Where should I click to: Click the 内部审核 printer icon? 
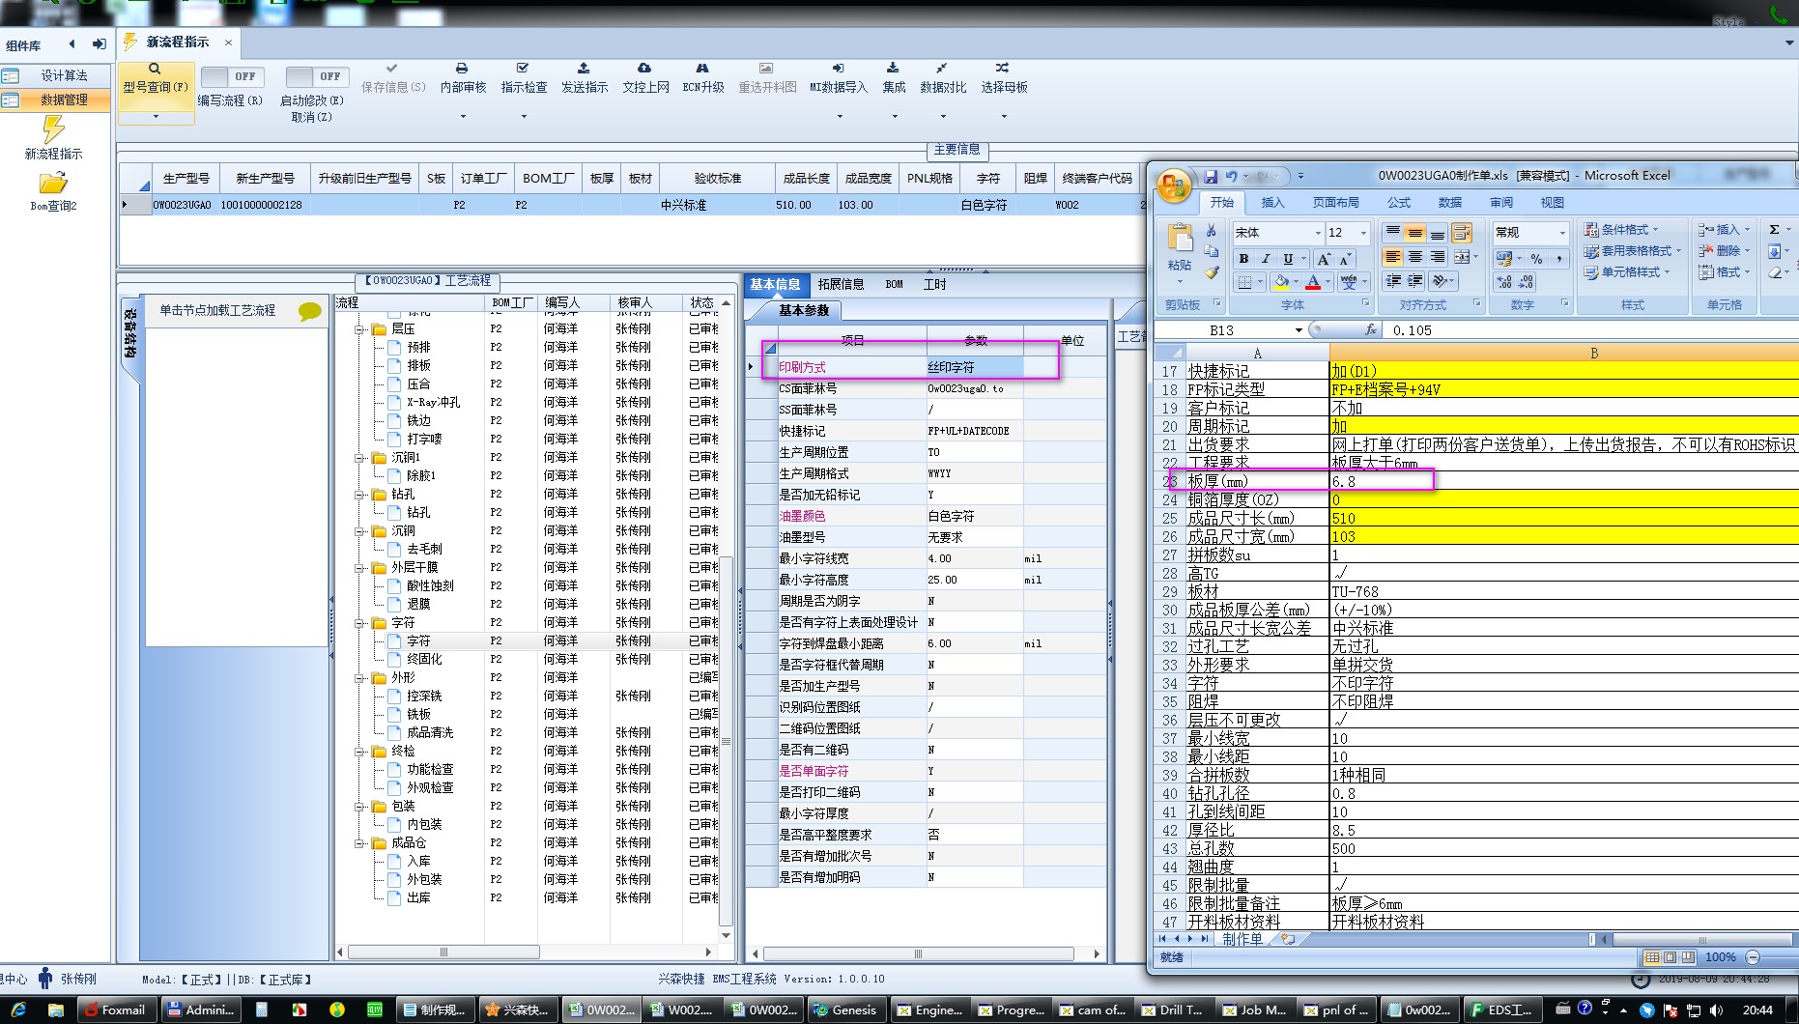click(462, 69)
